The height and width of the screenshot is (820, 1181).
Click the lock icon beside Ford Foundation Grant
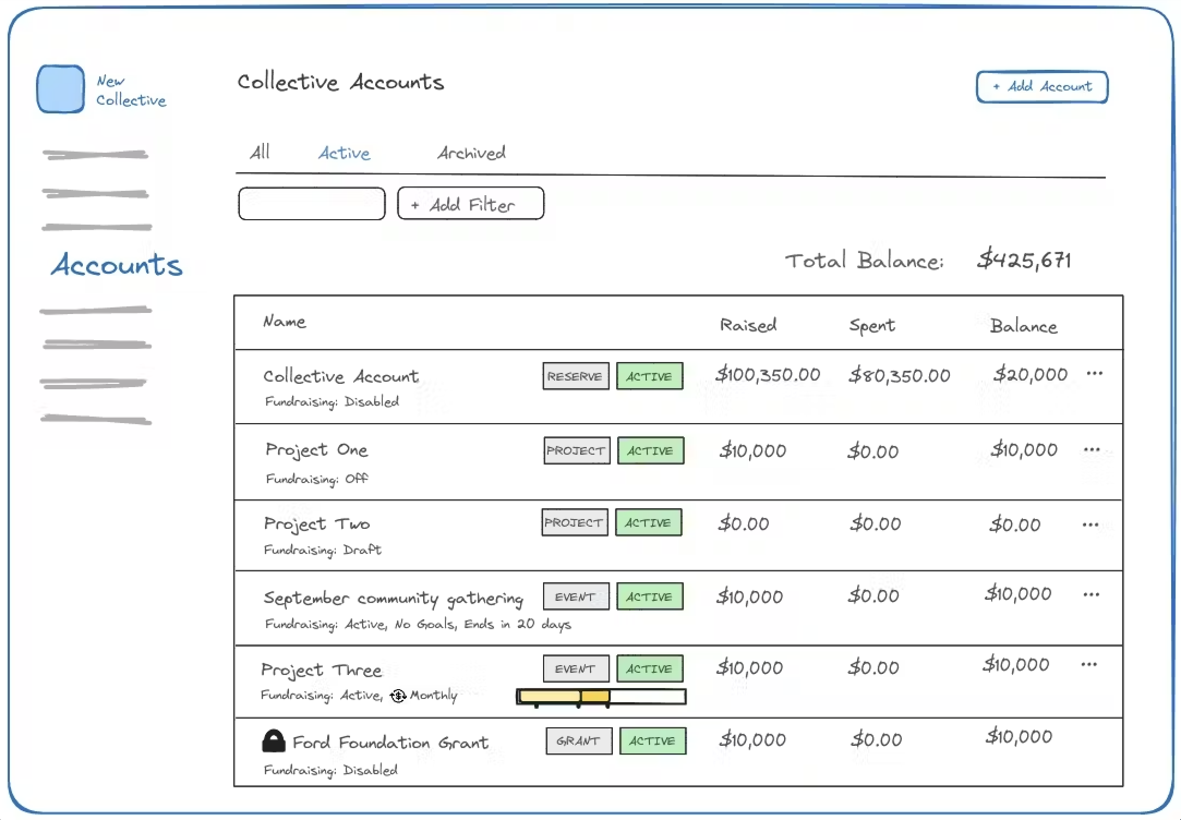point(274,741)
